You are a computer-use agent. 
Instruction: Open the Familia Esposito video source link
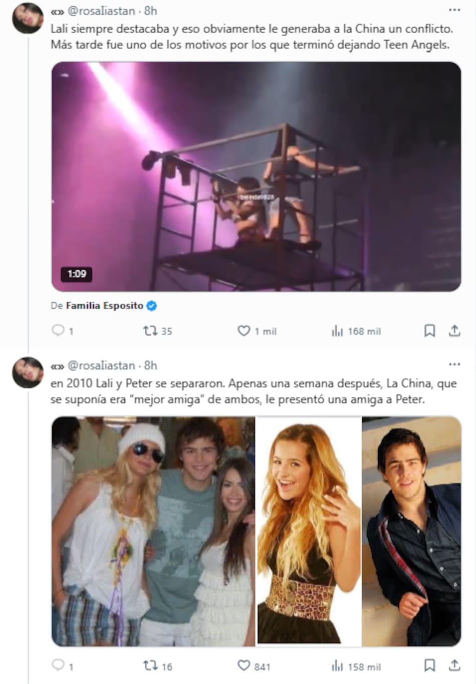(105, 305)
